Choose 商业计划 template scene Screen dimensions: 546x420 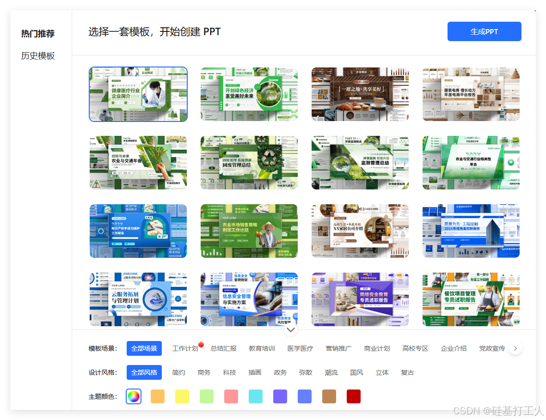click(377, 348)
